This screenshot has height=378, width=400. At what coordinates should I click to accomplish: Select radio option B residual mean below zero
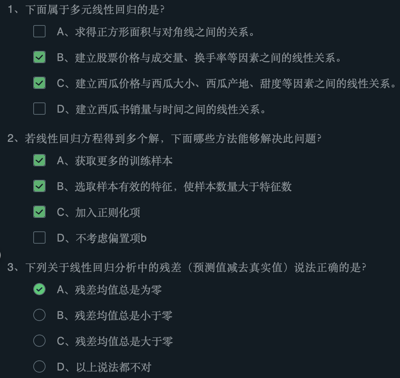39,315
